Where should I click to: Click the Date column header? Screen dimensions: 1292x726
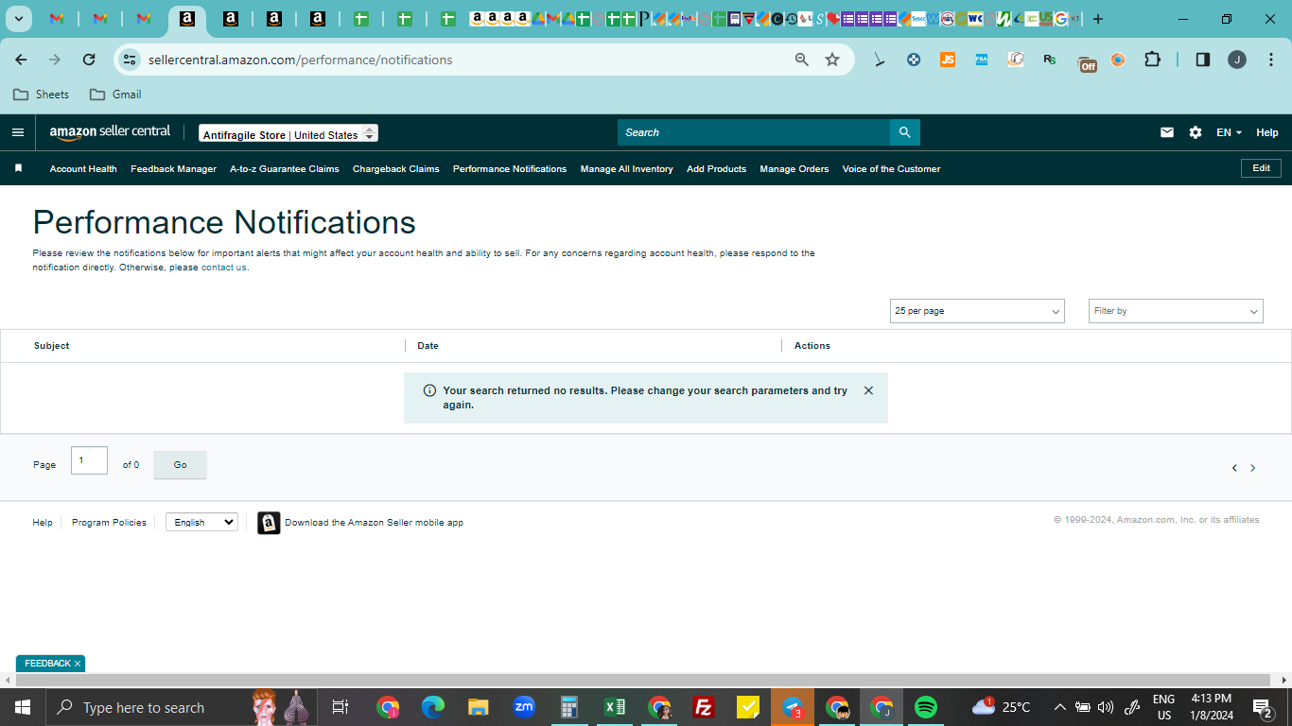(428, 346)
